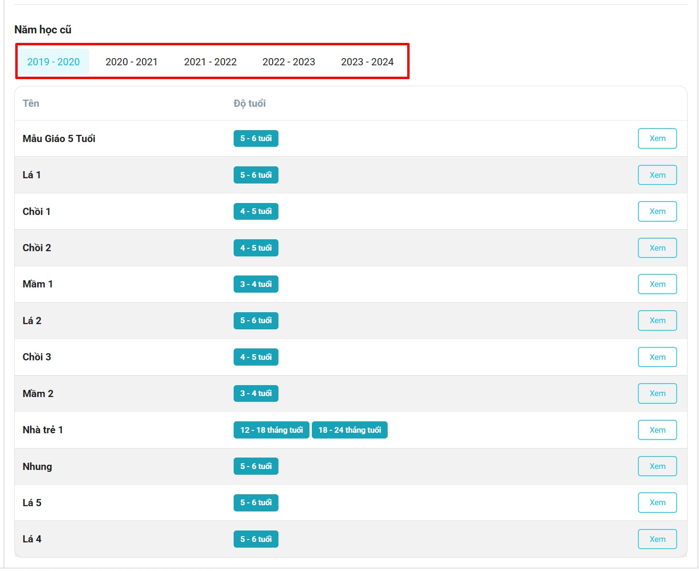Screen dimensions: 699x571
Task: Click Xem in the Nhung row
Action: click(657, 467)
